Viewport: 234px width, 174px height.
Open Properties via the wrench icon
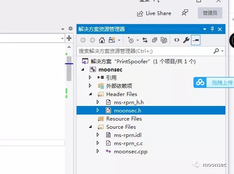click(x=186, y=40)
